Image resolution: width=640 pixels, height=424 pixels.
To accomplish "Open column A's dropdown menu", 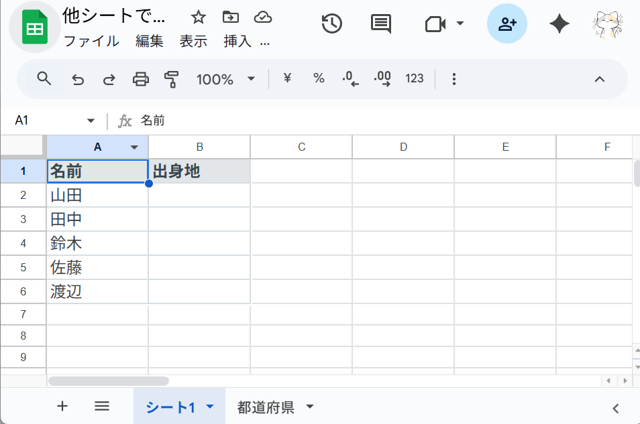I will (133, 146).
